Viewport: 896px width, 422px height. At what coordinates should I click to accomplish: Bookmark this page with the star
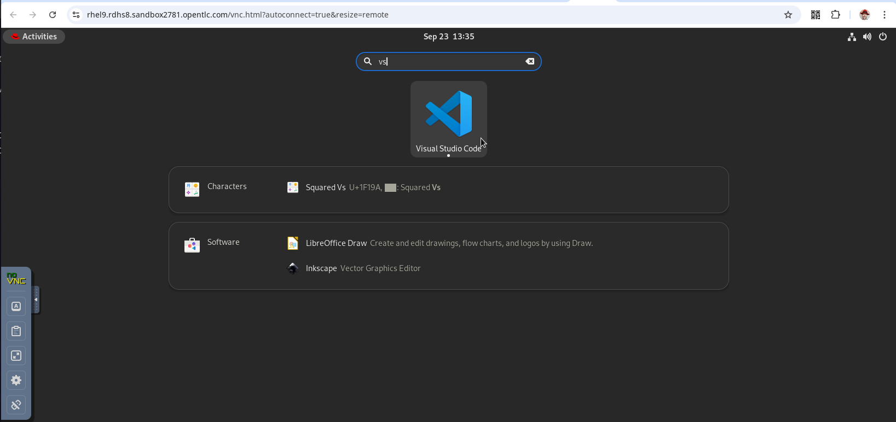coord(788,15)
